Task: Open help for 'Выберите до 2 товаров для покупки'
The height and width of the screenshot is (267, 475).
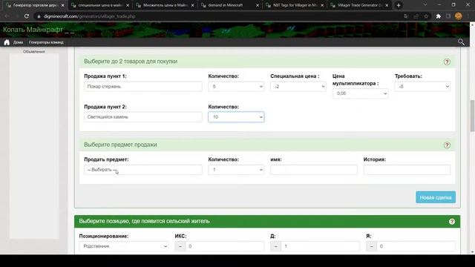Action: (447, 62)
